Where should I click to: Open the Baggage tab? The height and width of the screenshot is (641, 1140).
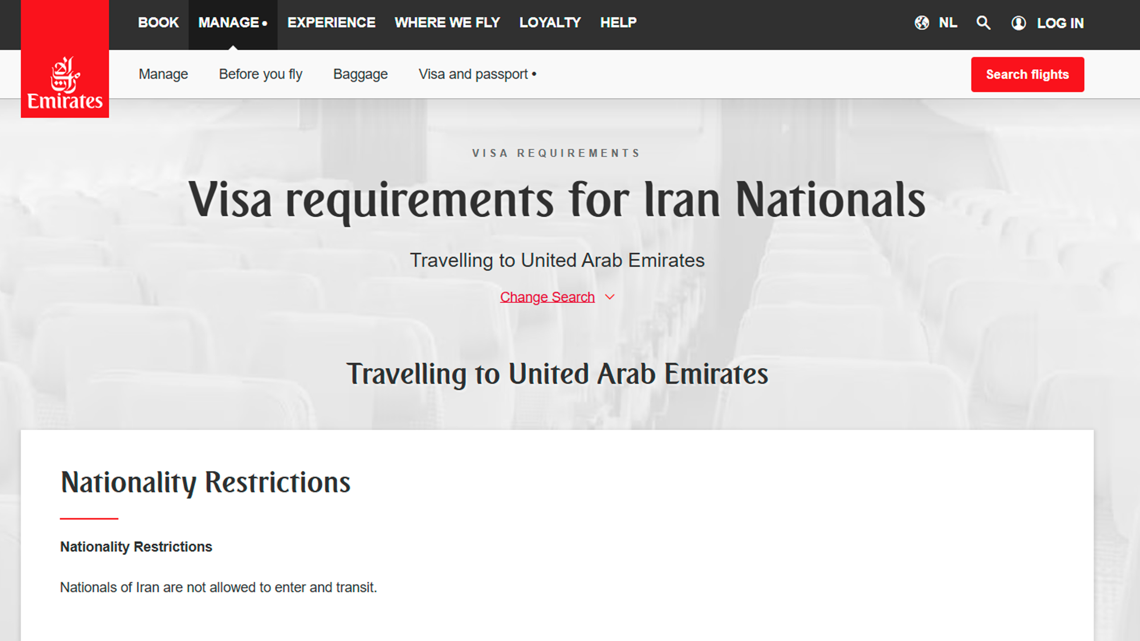(x=360, y=74)
